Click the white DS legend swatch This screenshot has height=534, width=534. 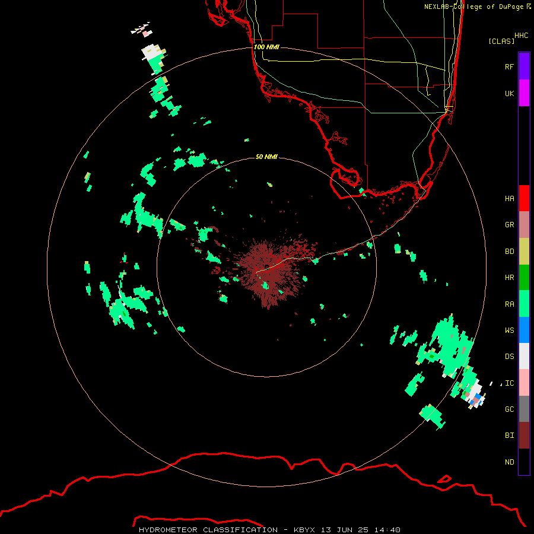coord(524,356)
